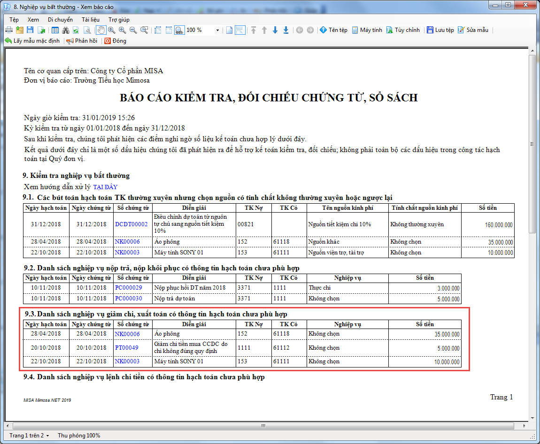Click the Fit page width icon
This screenshot has width=540, height=444.
click(x=169, y=31)
